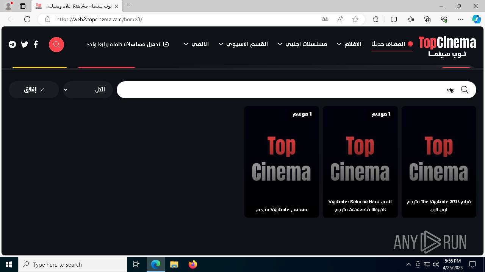
Task: Open the notifications center icon
Action: [472, 264]
